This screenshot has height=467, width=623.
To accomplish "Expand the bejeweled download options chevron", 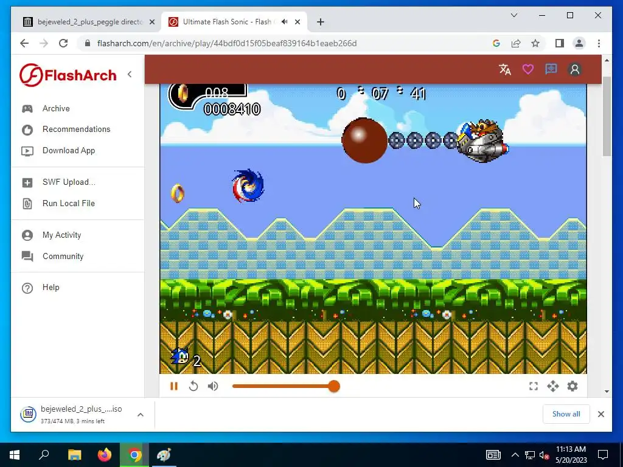I will (141, 415).
